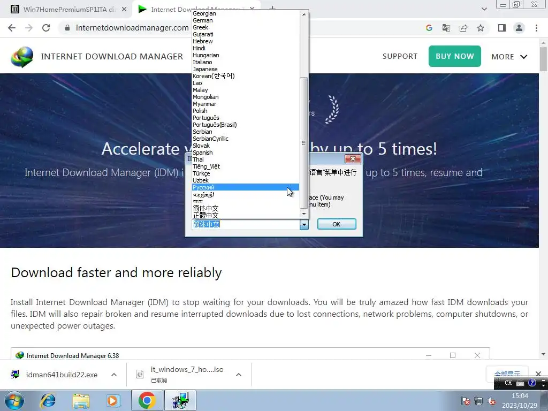Select Gujarati from the list

[x=245, y=34]
